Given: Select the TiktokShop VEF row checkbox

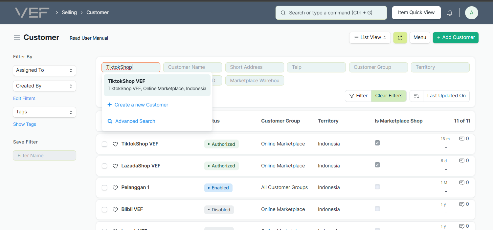Looking at the screenshot, I should 104,144.
